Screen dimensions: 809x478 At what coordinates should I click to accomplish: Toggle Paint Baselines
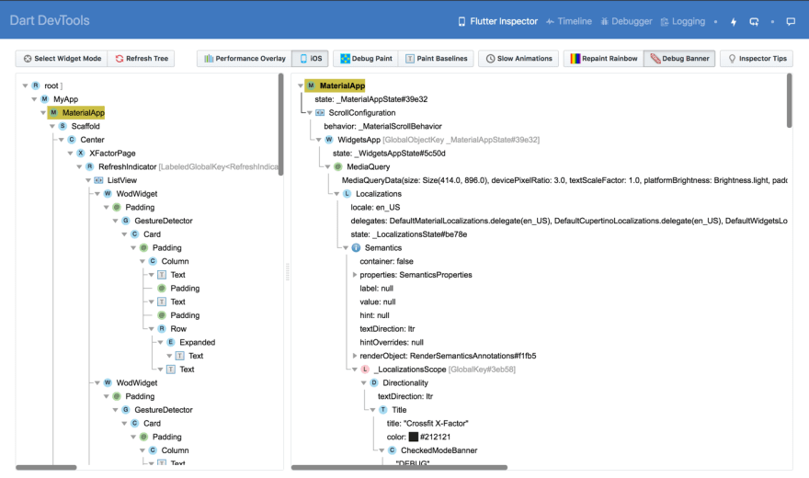436,58
